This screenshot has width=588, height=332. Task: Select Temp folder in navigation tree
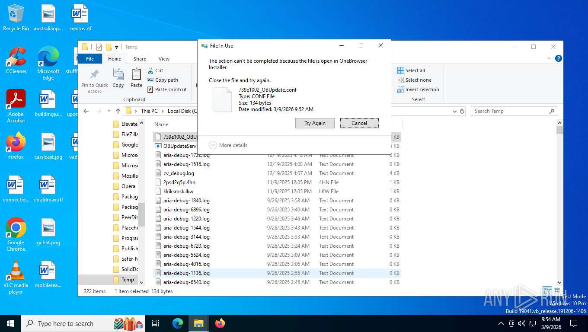point(124,280)
